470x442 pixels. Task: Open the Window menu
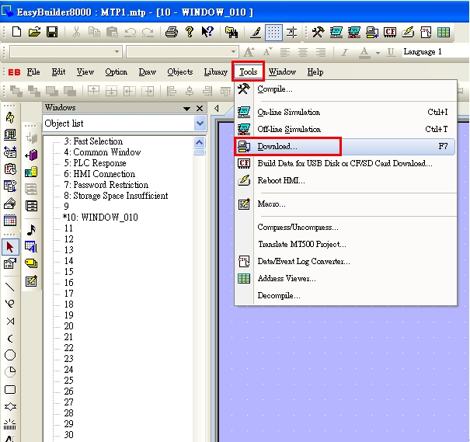[x=282, y=72]
